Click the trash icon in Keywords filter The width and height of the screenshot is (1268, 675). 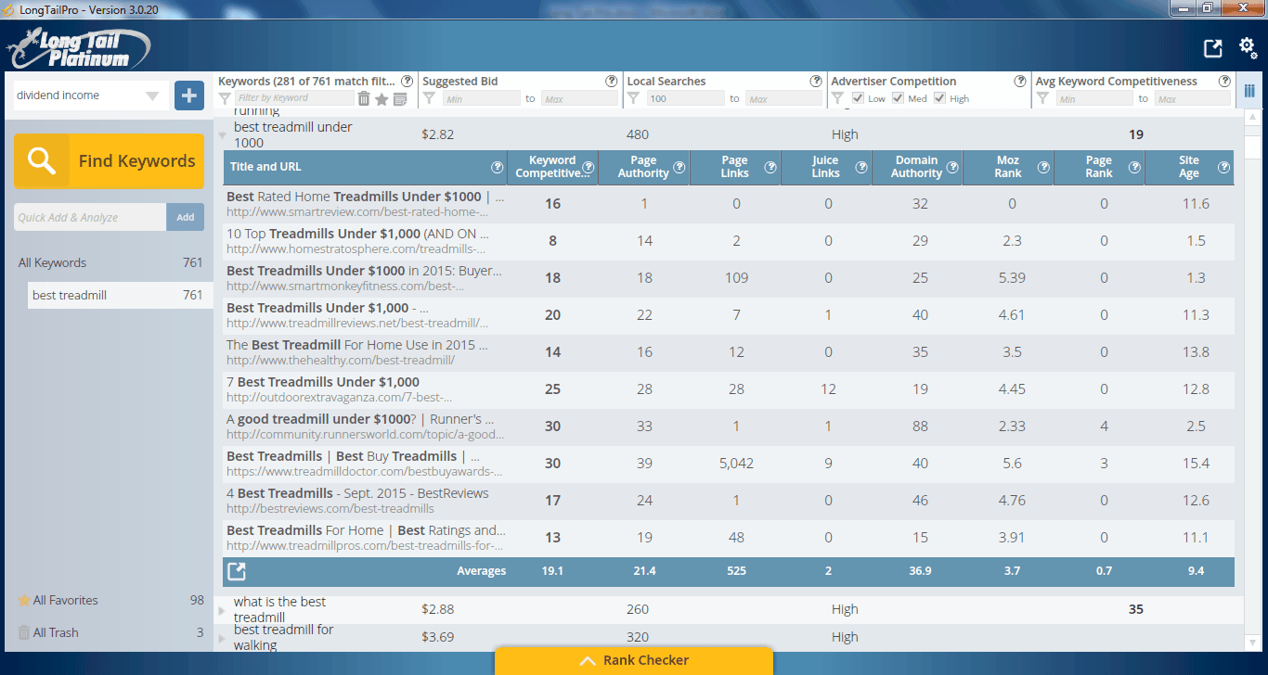(364, 98)
